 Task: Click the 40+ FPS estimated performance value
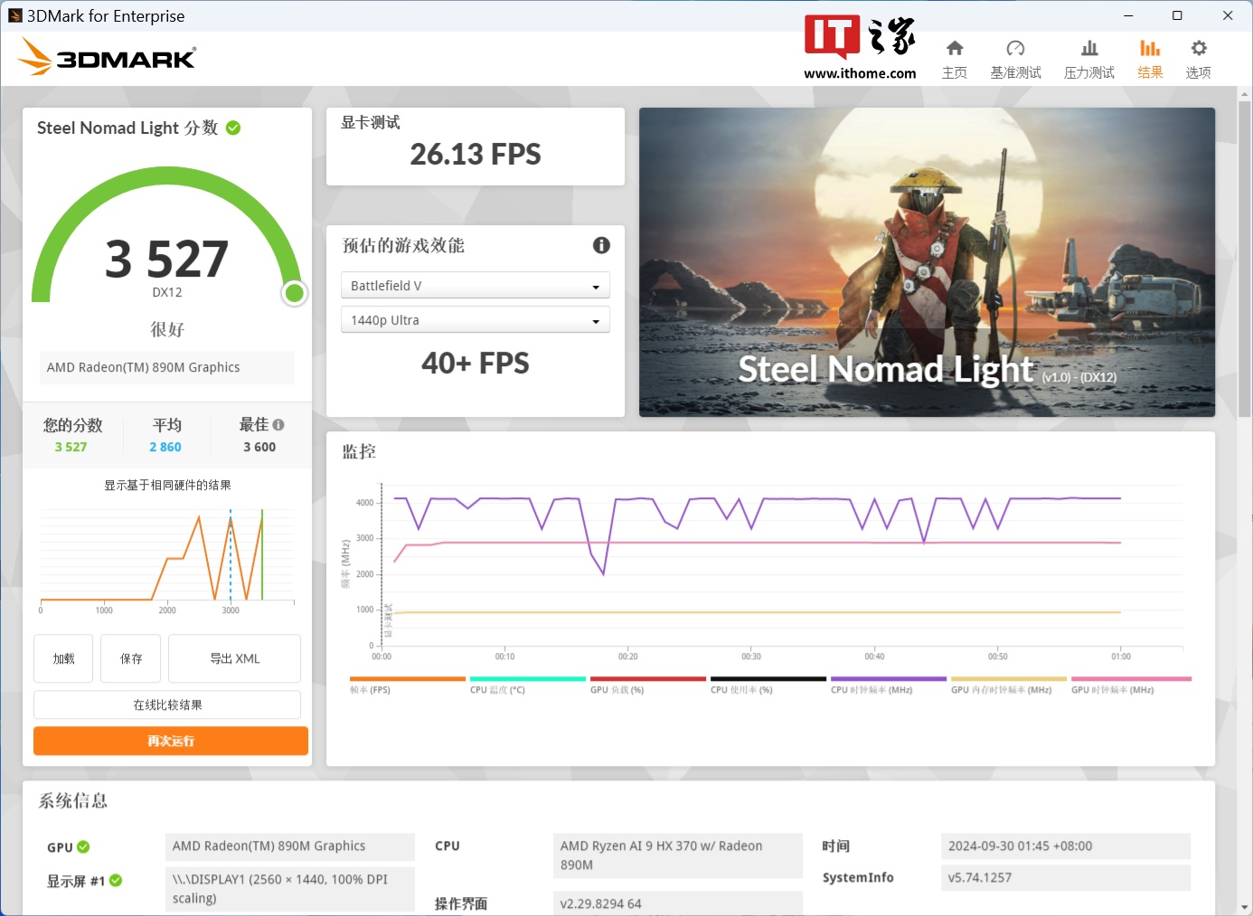coord(476,364)
